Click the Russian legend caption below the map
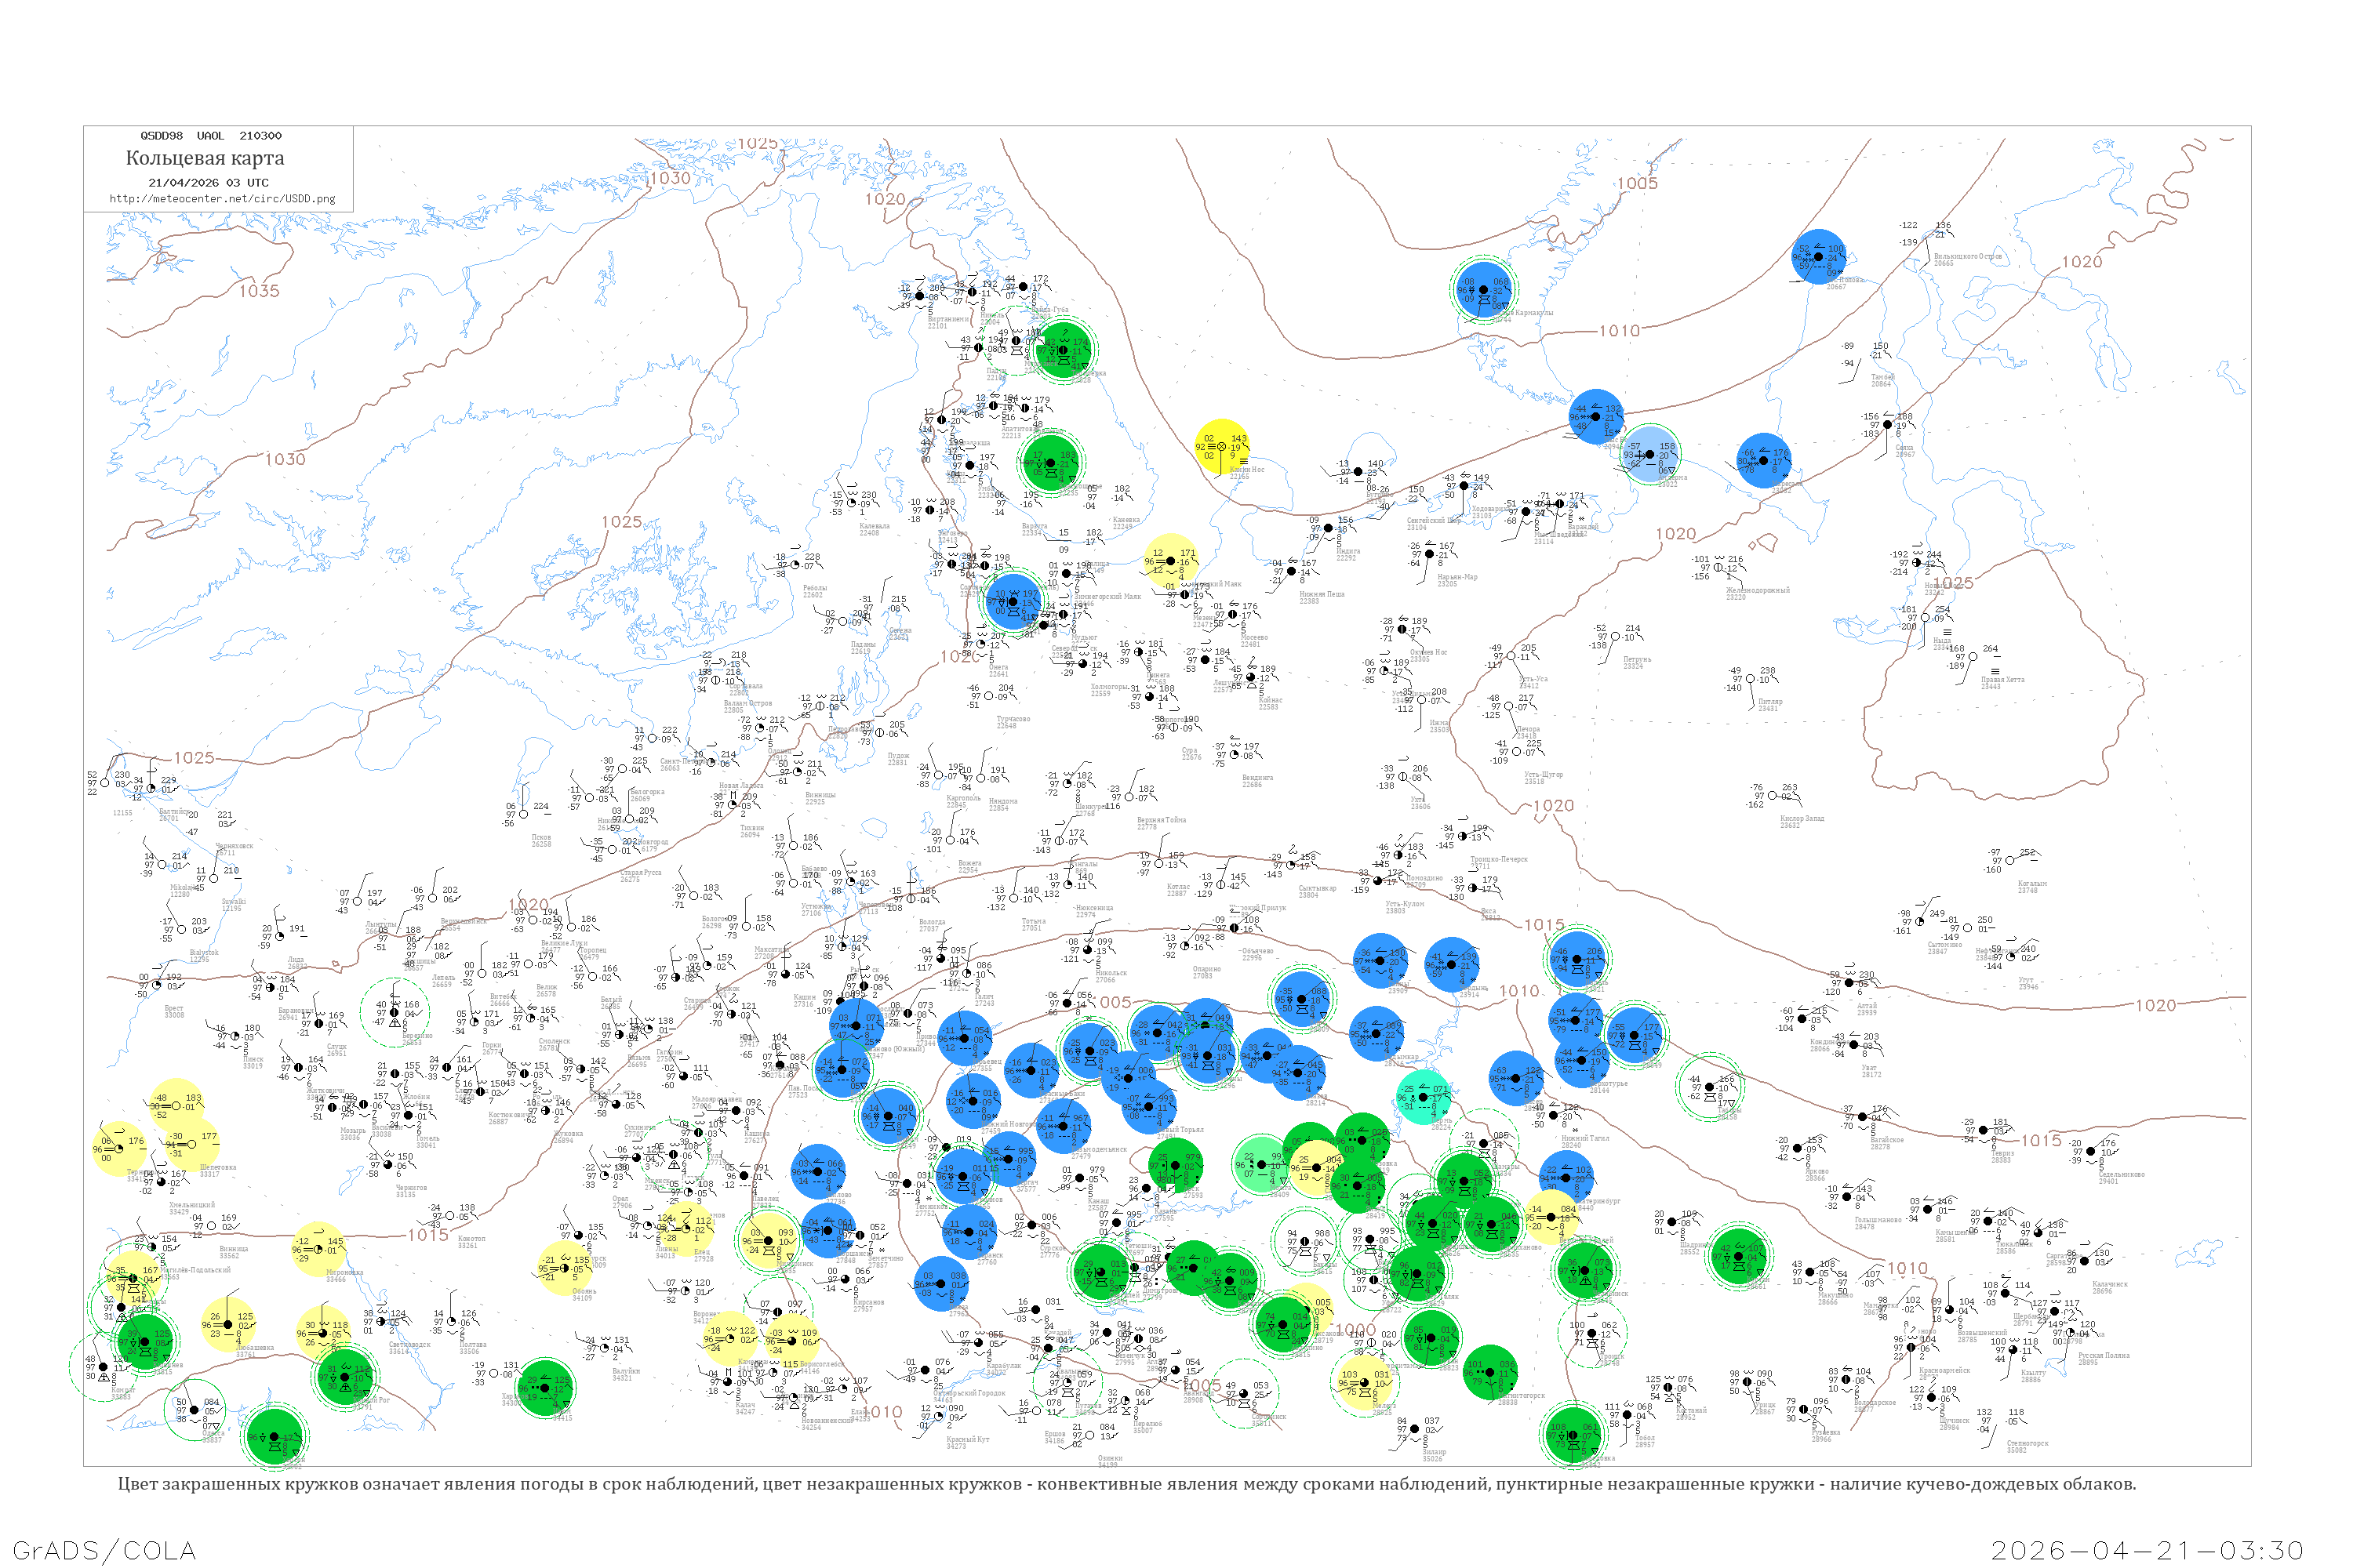 click(1126, 1484)
